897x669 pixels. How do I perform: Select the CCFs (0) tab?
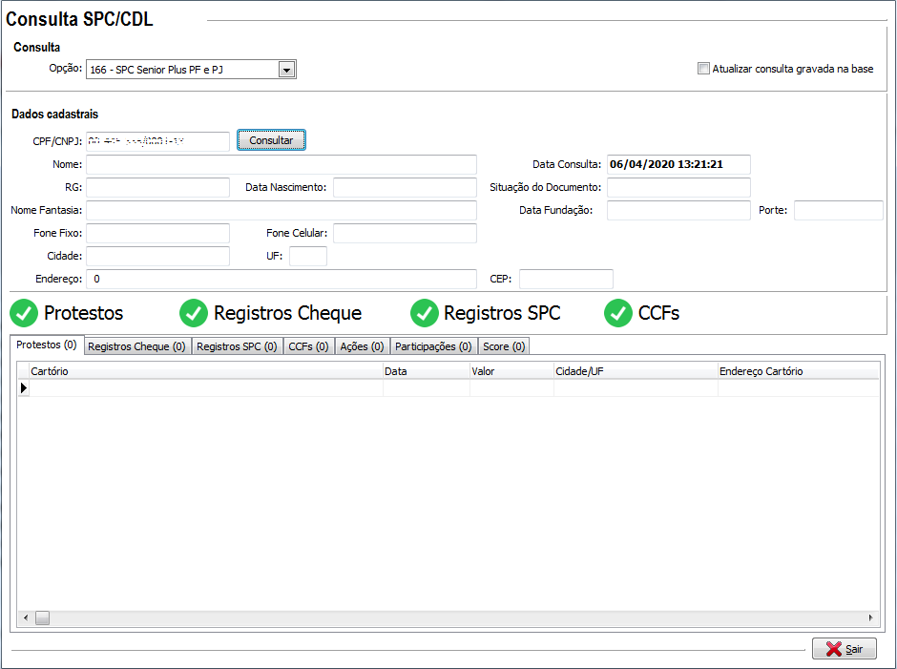[x=308, y=346]
